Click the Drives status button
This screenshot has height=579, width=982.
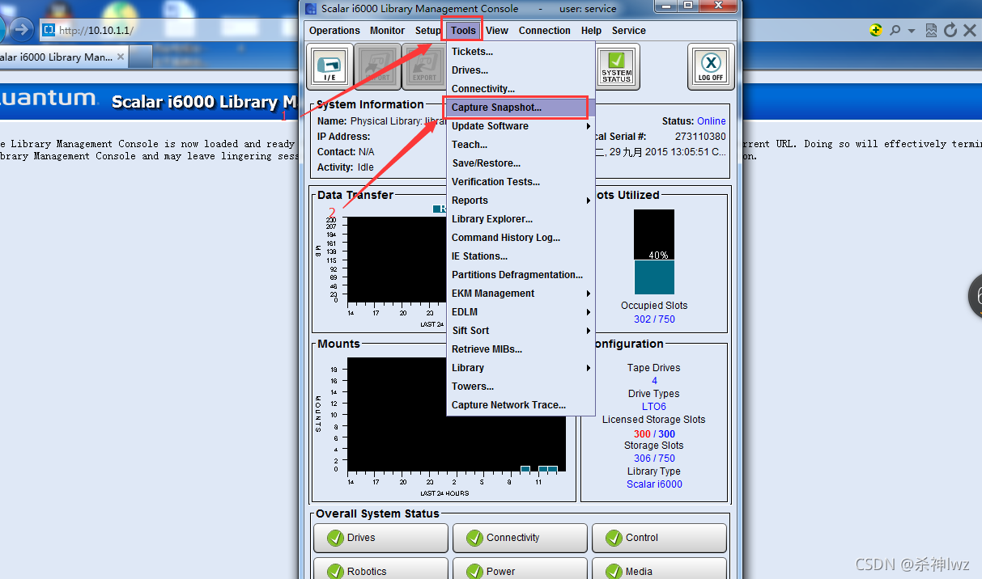[x=380, y=538]
